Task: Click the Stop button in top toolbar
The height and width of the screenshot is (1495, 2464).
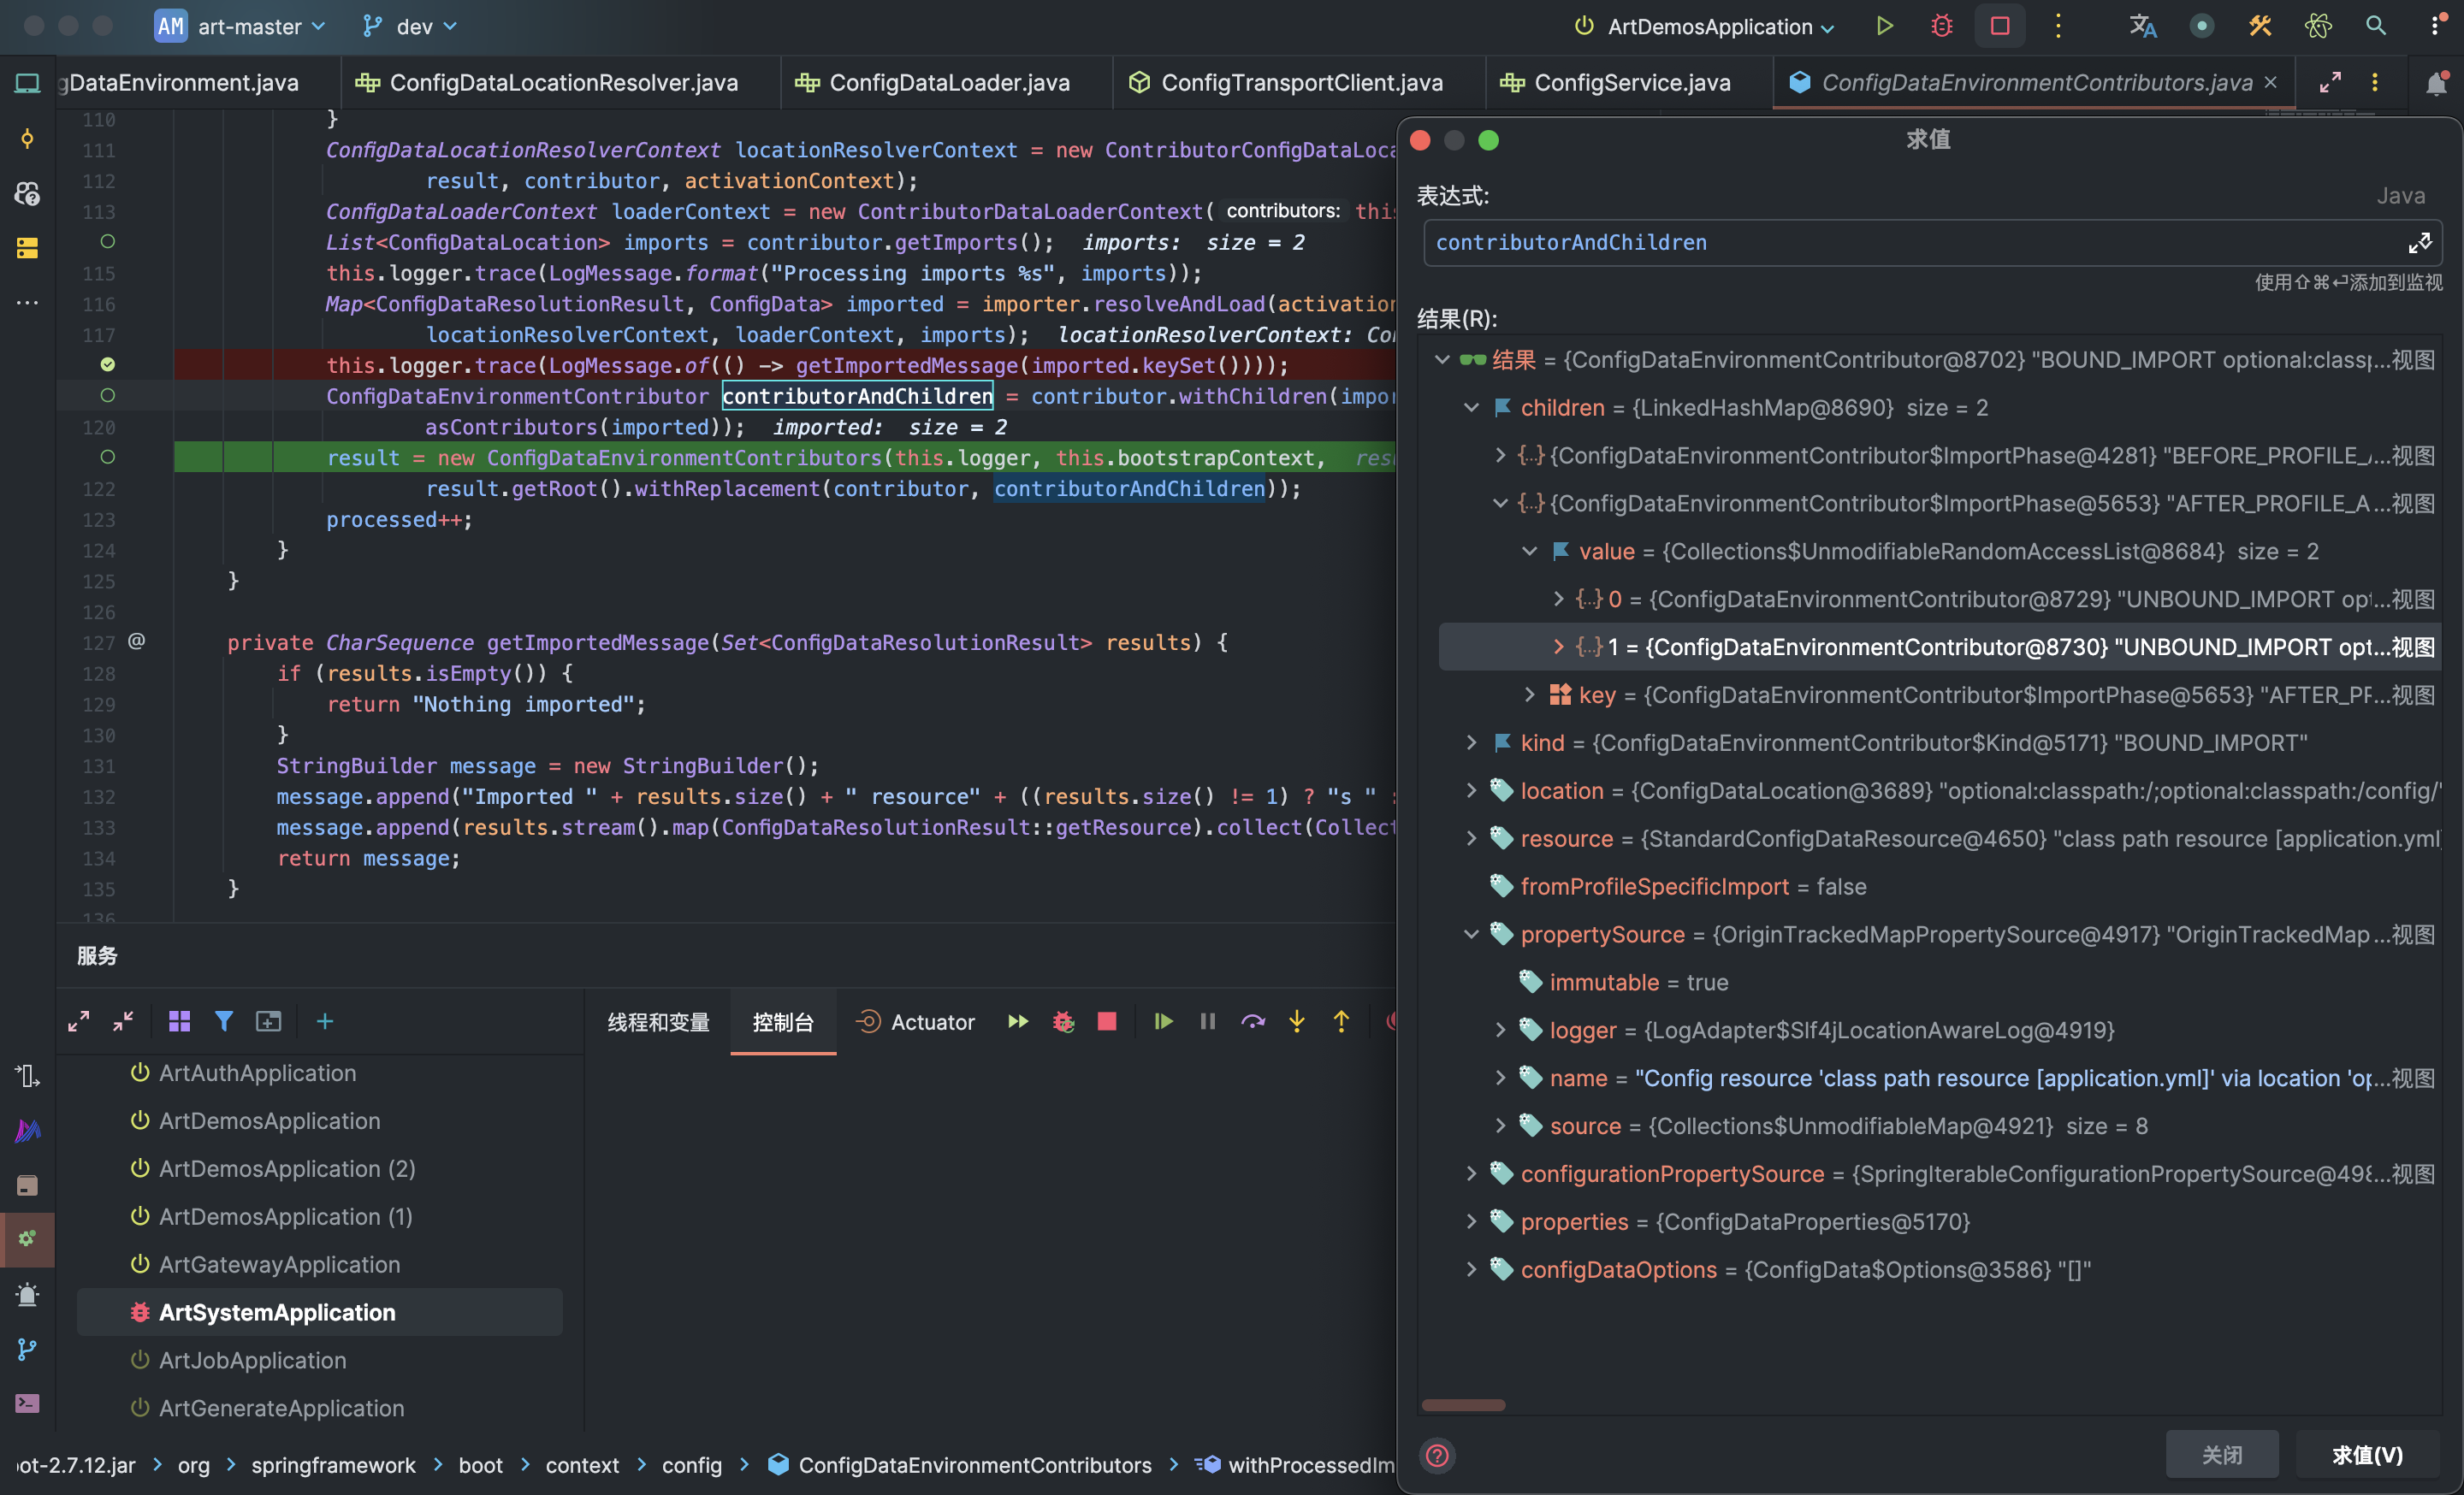Action: [2000, 27]
